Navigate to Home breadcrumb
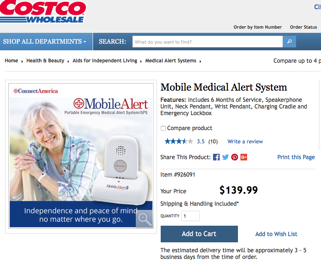The image size is (321, 271). (x=11, y=61)
